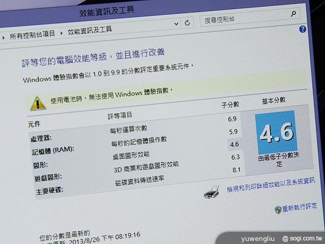Click the 5.9 memory subscore
325x244 pixels.
(233, 132)
